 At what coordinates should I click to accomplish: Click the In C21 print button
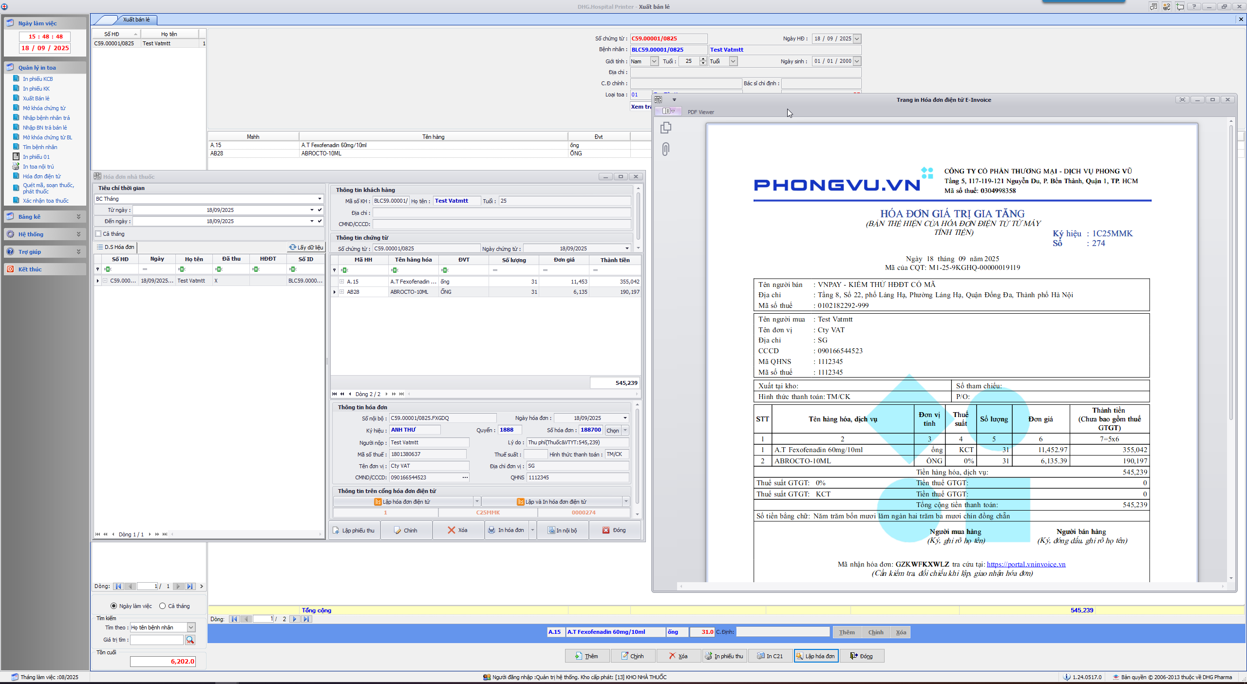[x=770, y=656]
